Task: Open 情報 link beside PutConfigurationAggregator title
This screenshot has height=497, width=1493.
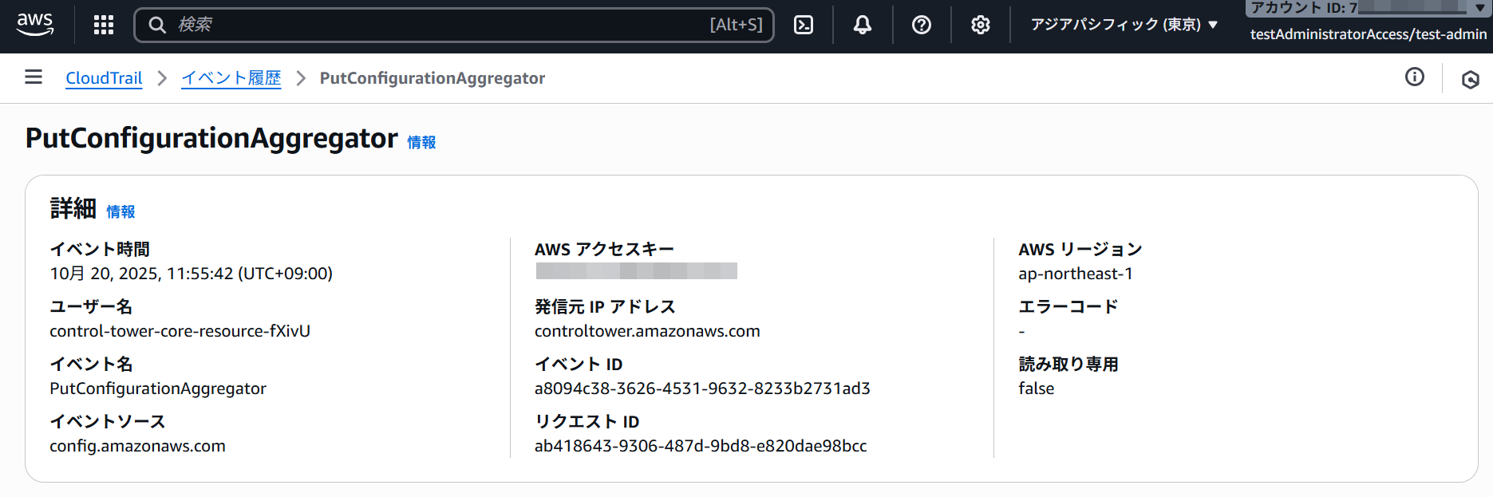Action: point(421,142)
